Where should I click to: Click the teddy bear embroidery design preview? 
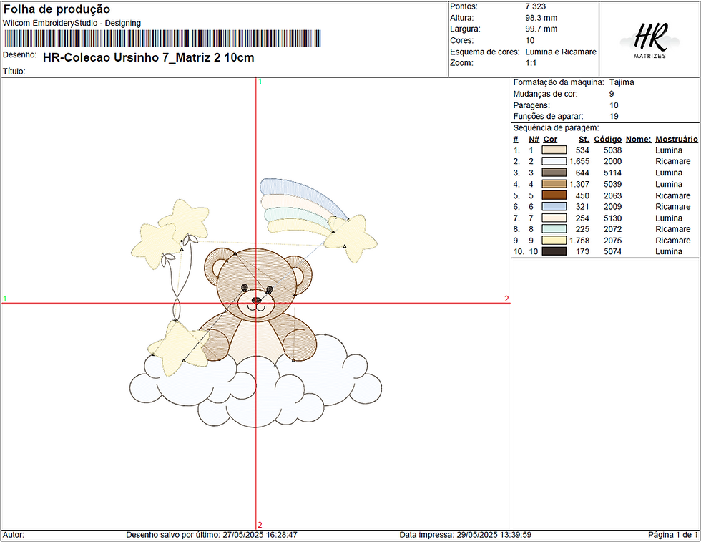[256, 303]
